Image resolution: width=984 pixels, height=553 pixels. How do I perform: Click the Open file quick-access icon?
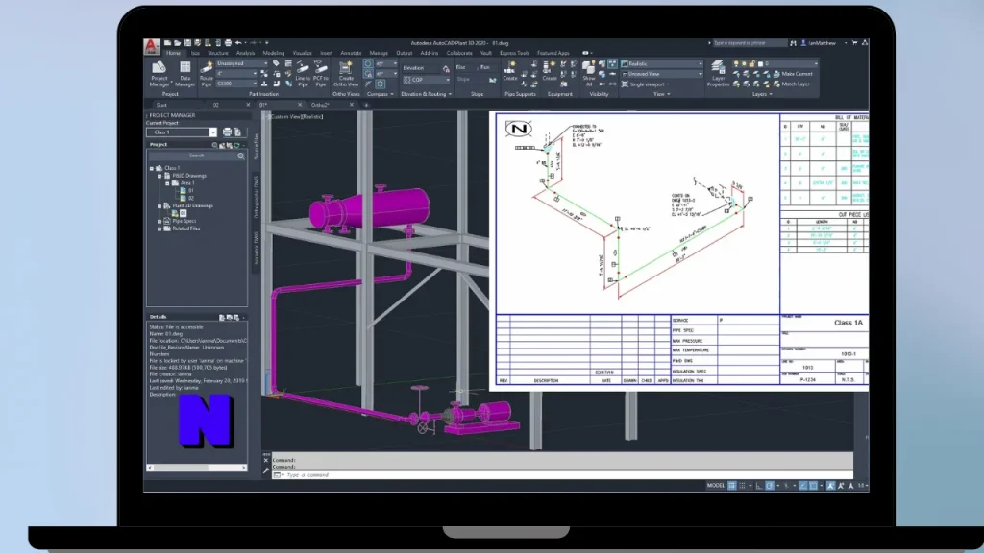[178, 43]
